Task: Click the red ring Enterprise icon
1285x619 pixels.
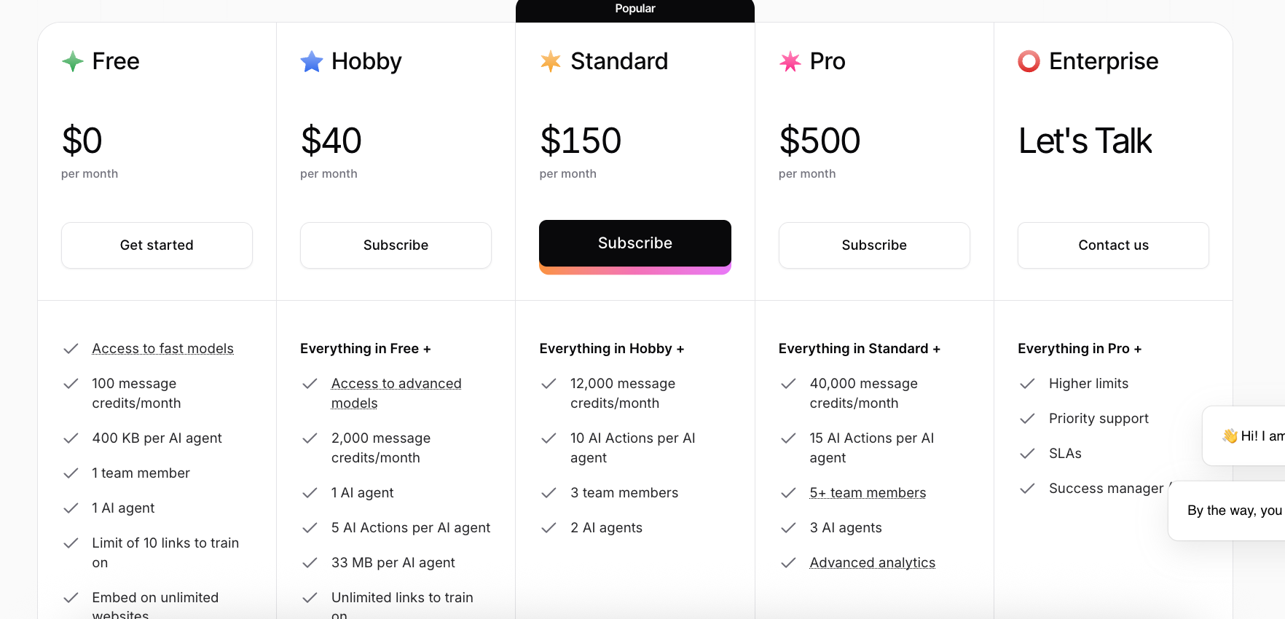Action: [x=1029, y=61]
